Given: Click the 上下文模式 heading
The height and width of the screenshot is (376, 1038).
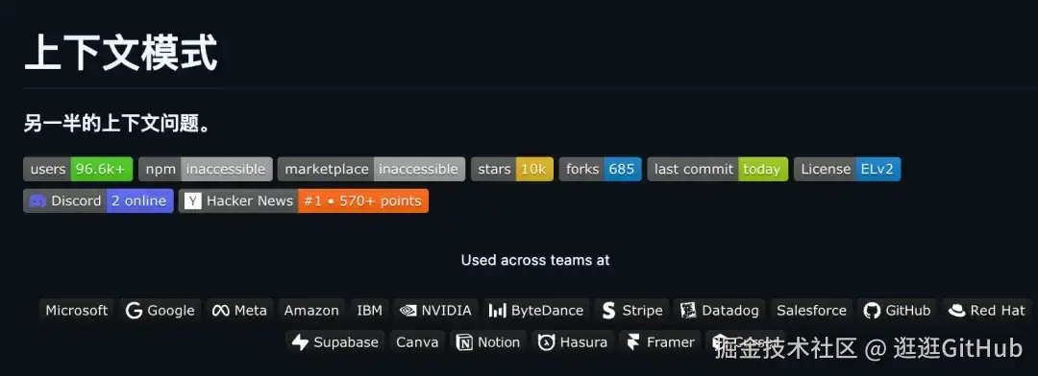Looking at the screenshot, I should [x=121, y=52].
